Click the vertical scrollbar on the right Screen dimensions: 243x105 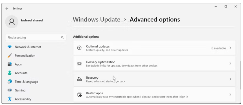point(240,72)
